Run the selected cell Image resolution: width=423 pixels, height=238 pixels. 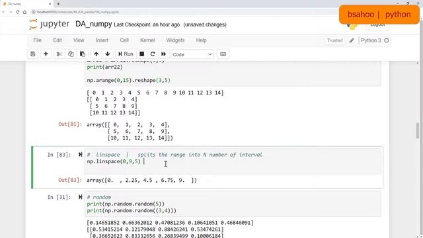(x=126, y=54)
